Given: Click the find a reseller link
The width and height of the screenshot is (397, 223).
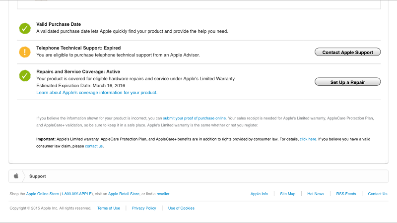Looking at the screenshot, I should [163, 194].
